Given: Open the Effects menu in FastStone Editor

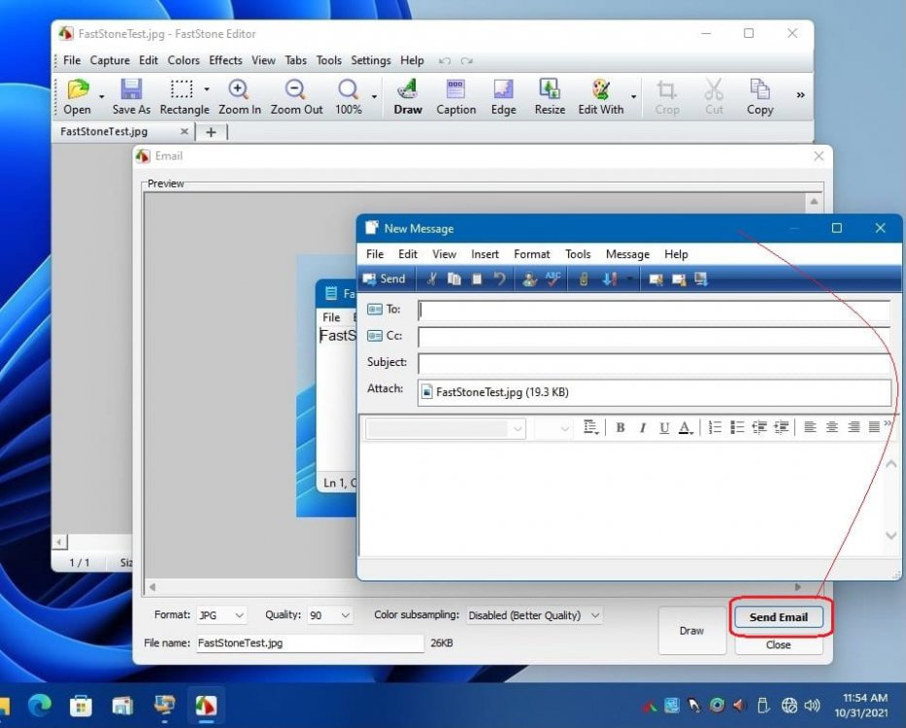Looking at the screenshot, I should (225, 60).
